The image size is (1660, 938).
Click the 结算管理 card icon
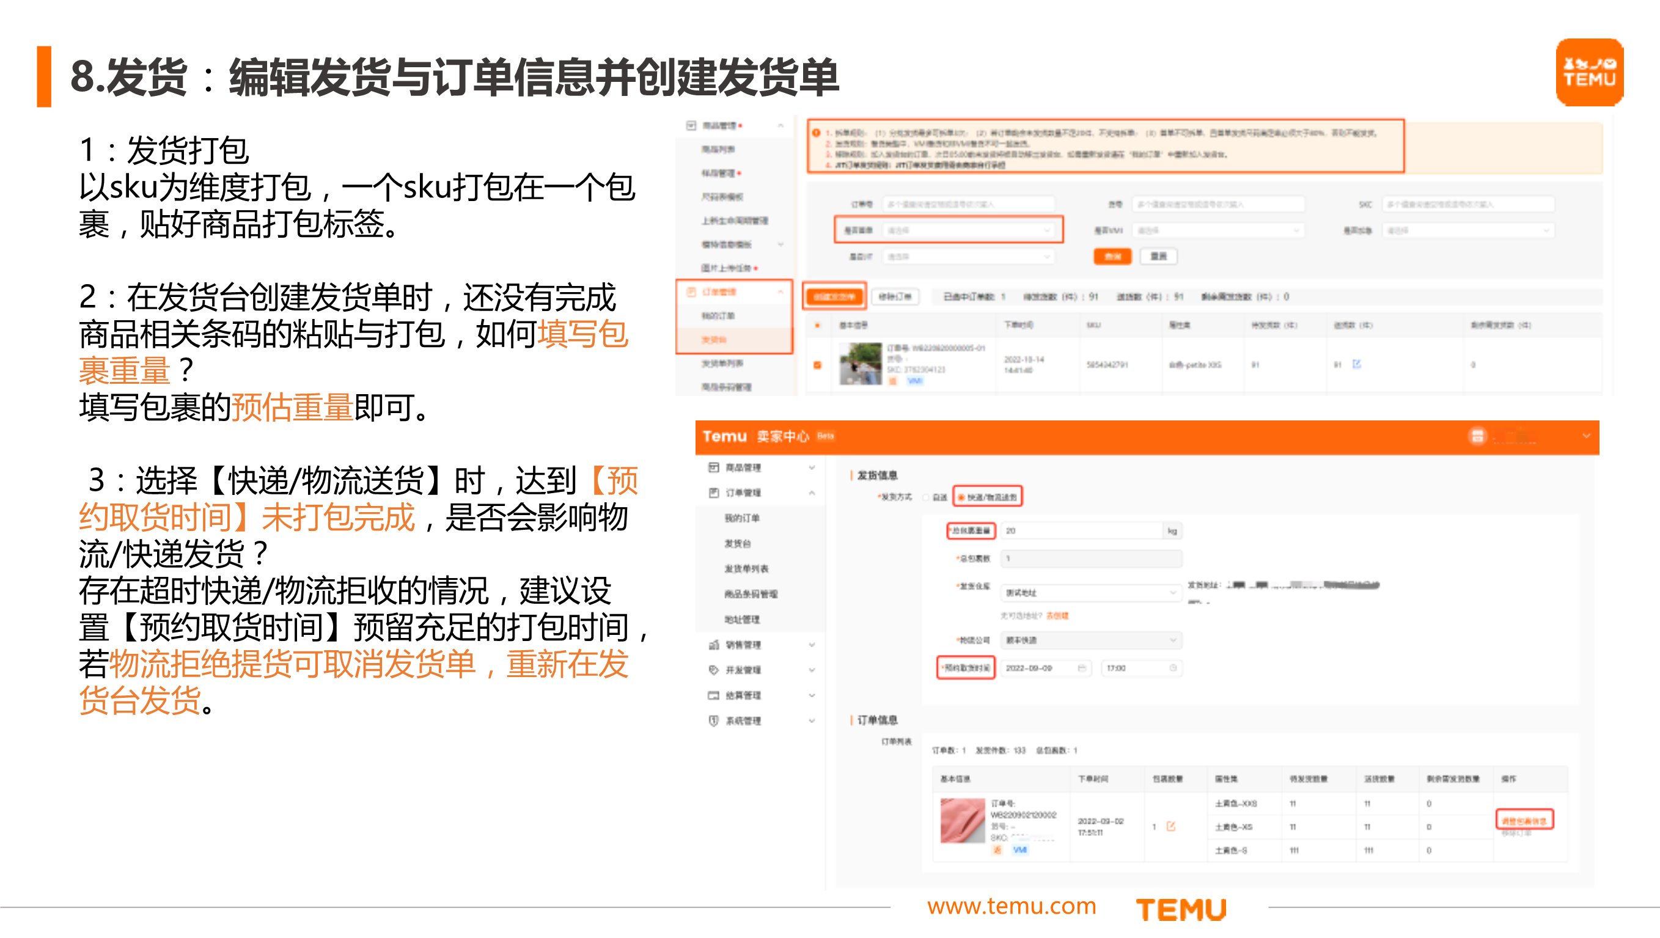(713, 695)
